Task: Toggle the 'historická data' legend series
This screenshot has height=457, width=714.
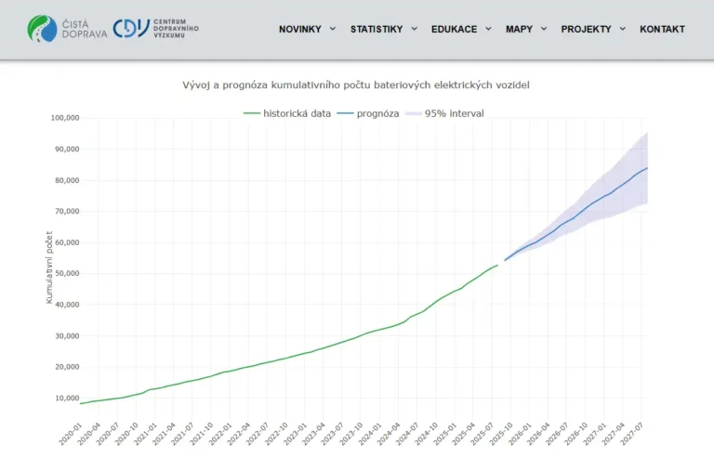Action: [x=287, y=113]
